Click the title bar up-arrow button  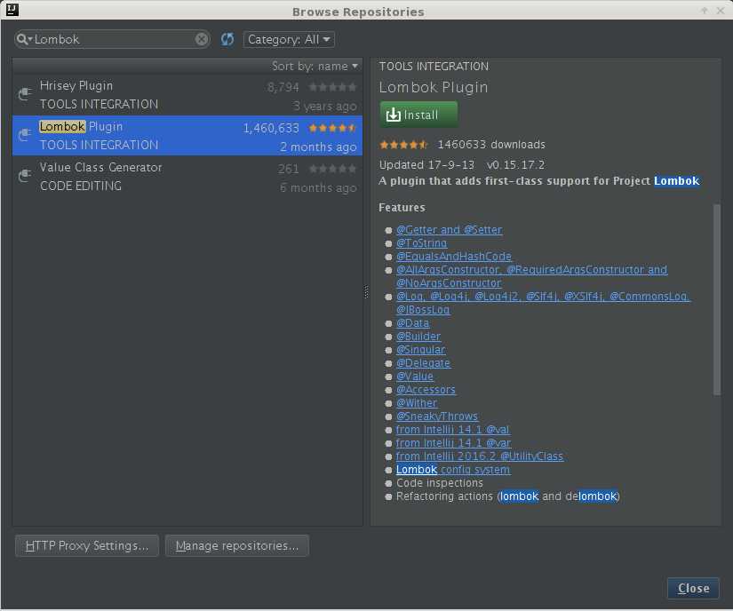(704, 11)
